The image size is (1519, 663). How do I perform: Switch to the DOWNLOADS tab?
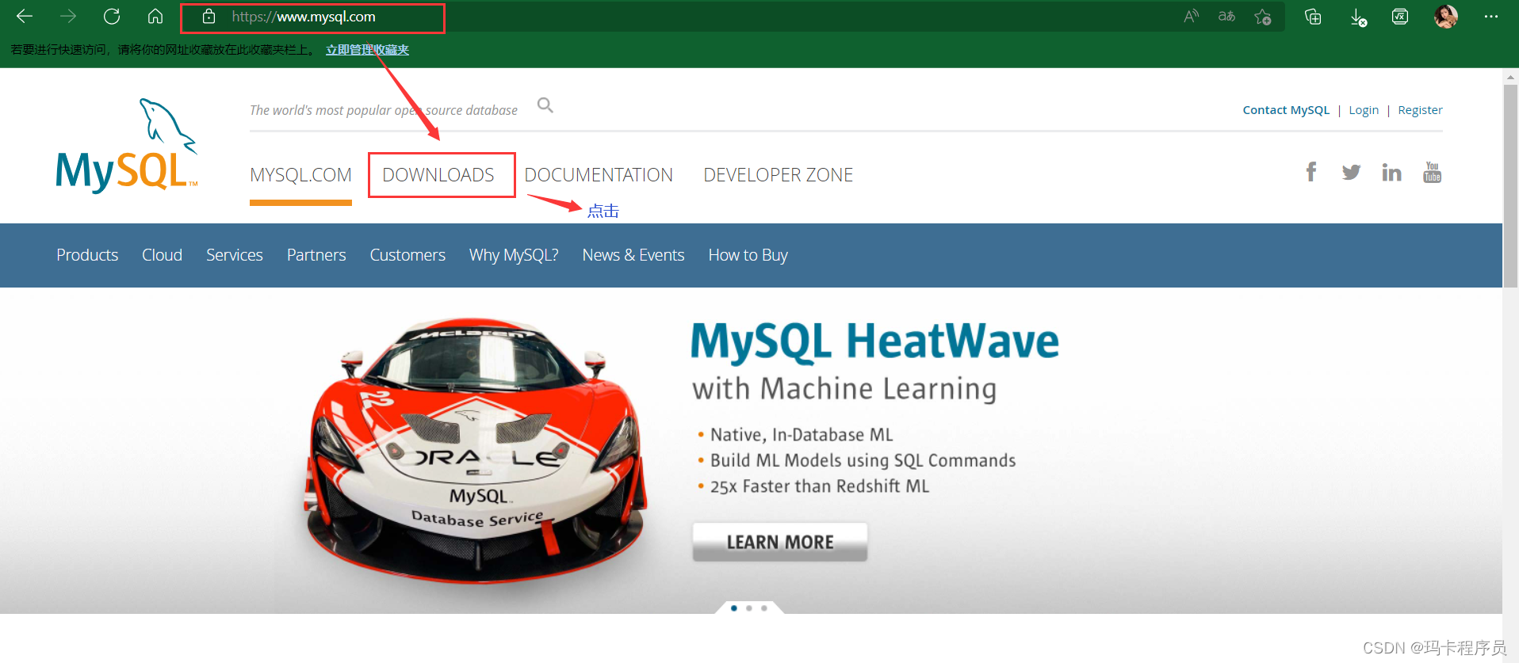[x=438, y=175]
